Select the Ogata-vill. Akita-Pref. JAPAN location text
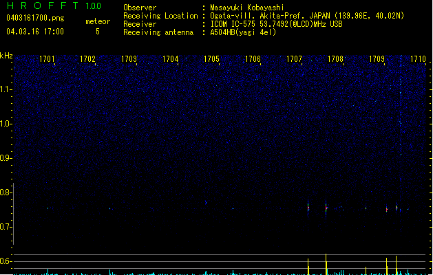The width and height of the screenshot is (433, 275). point(307,16)
